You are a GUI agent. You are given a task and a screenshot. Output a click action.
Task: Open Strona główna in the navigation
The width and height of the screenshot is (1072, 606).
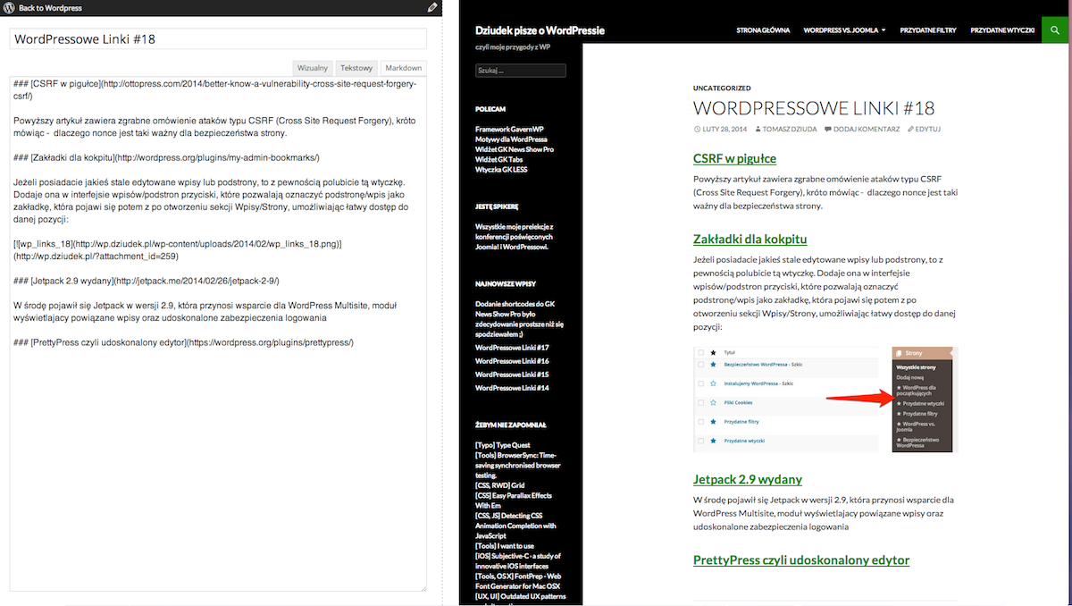tap(763, 30)
